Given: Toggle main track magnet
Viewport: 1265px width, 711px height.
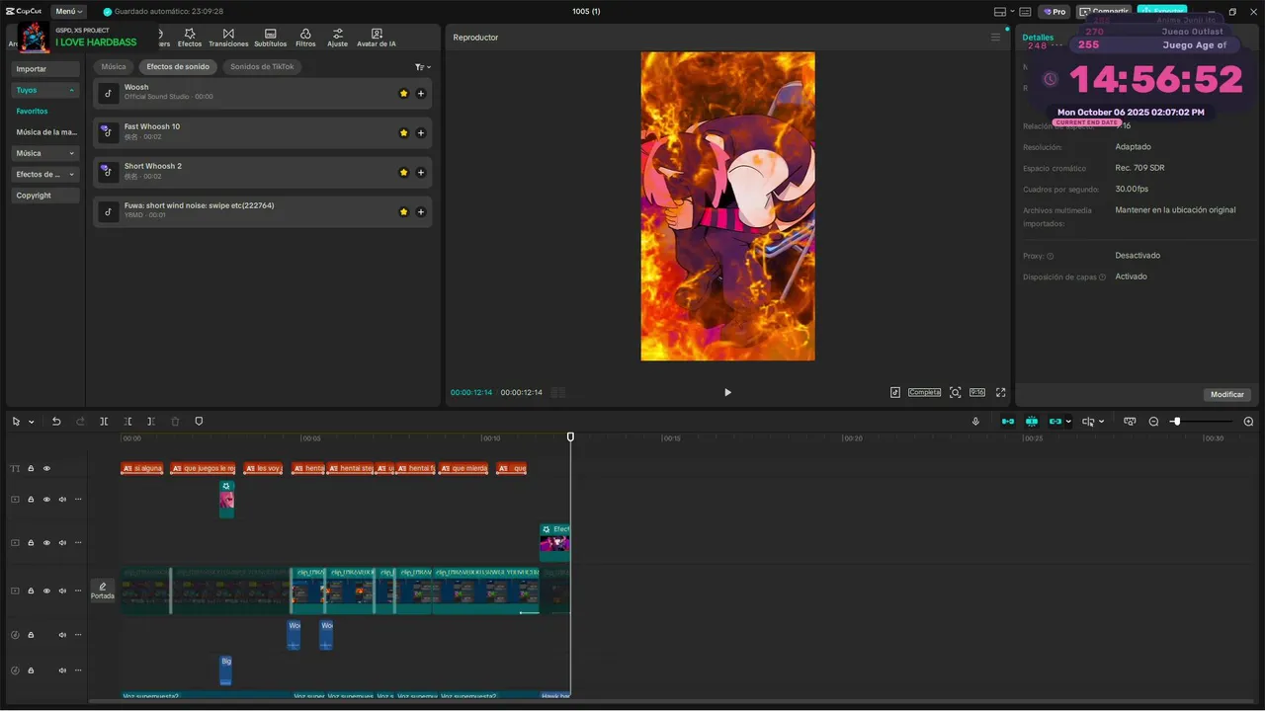Looking at the screenshot, I should [1008, 422].
